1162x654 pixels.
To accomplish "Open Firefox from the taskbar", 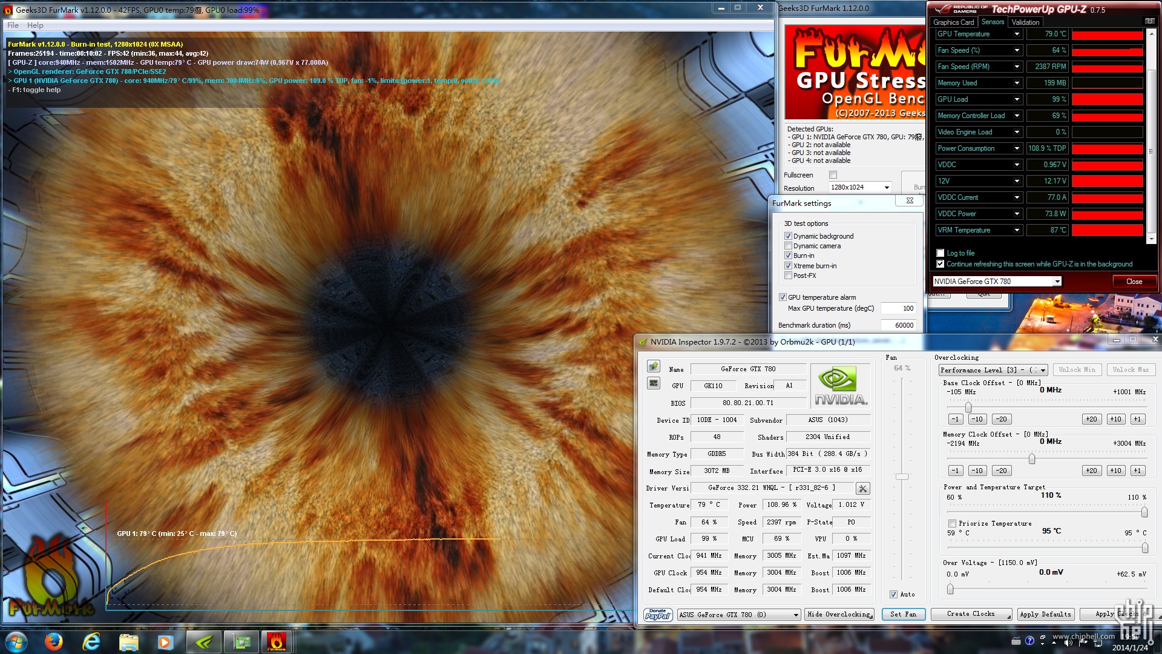I will coord(53,641).
